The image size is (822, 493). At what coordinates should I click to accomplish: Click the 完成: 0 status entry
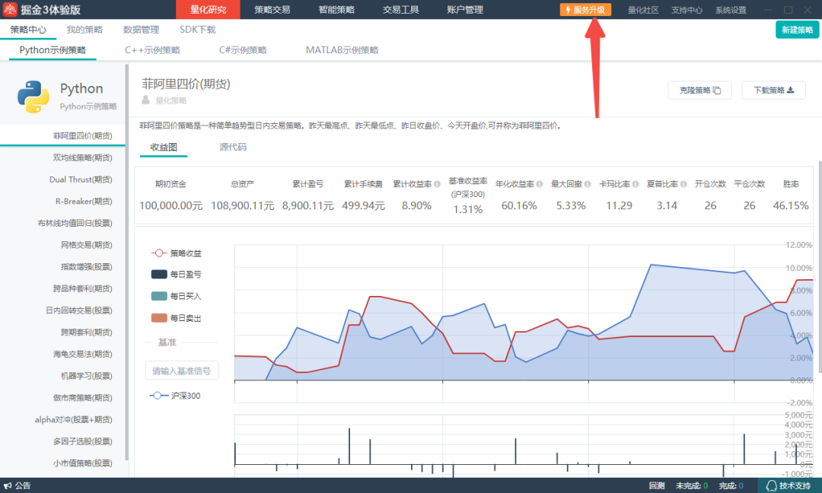pyautogui.click(x=731, y=485)
